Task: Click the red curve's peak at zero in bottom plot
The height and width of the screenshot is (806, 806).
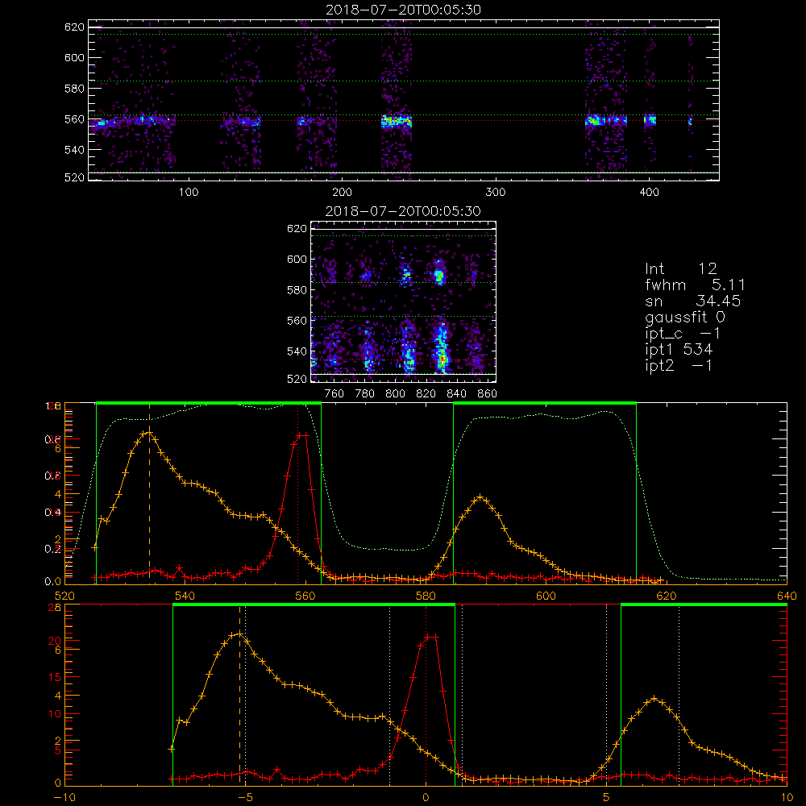Action: [432, 637]
